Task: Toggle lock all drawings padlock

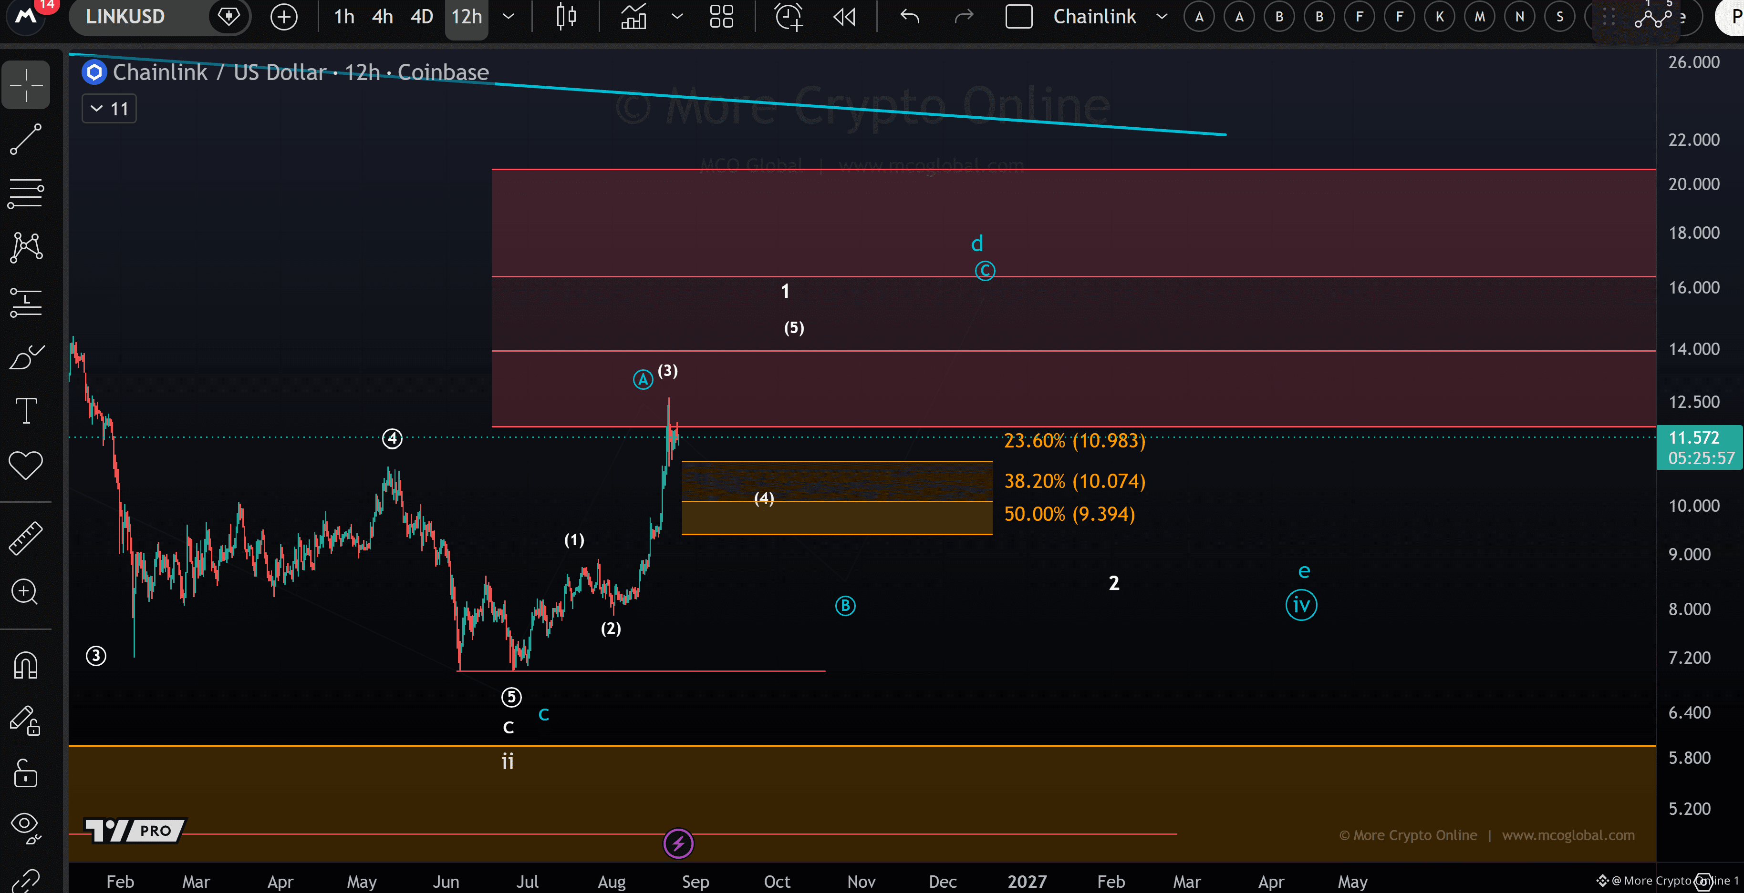Action: (x=26, y=773)
